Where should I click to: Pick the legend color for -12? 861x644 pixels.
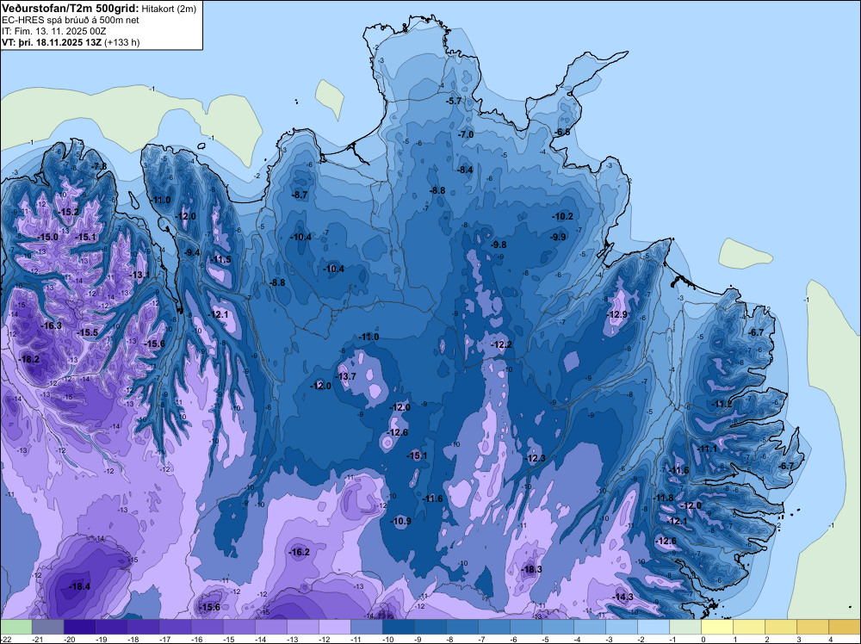tap(334, 627)
